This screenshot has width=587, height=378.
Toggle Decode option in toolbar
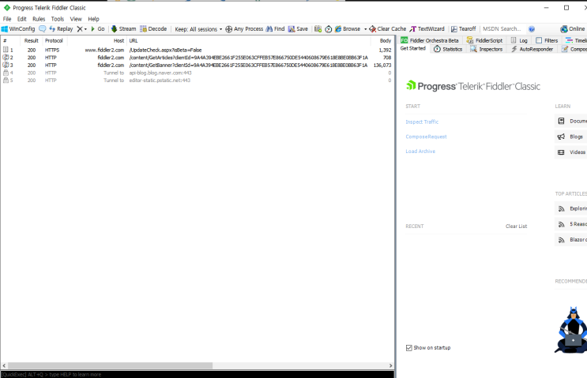[153, 28]
